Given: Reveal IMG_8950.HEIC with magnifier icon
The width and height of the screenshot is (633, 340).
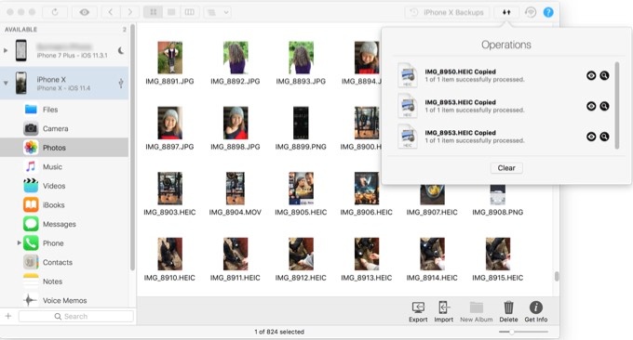Looking at the screenshot, I should coord(604,75).
